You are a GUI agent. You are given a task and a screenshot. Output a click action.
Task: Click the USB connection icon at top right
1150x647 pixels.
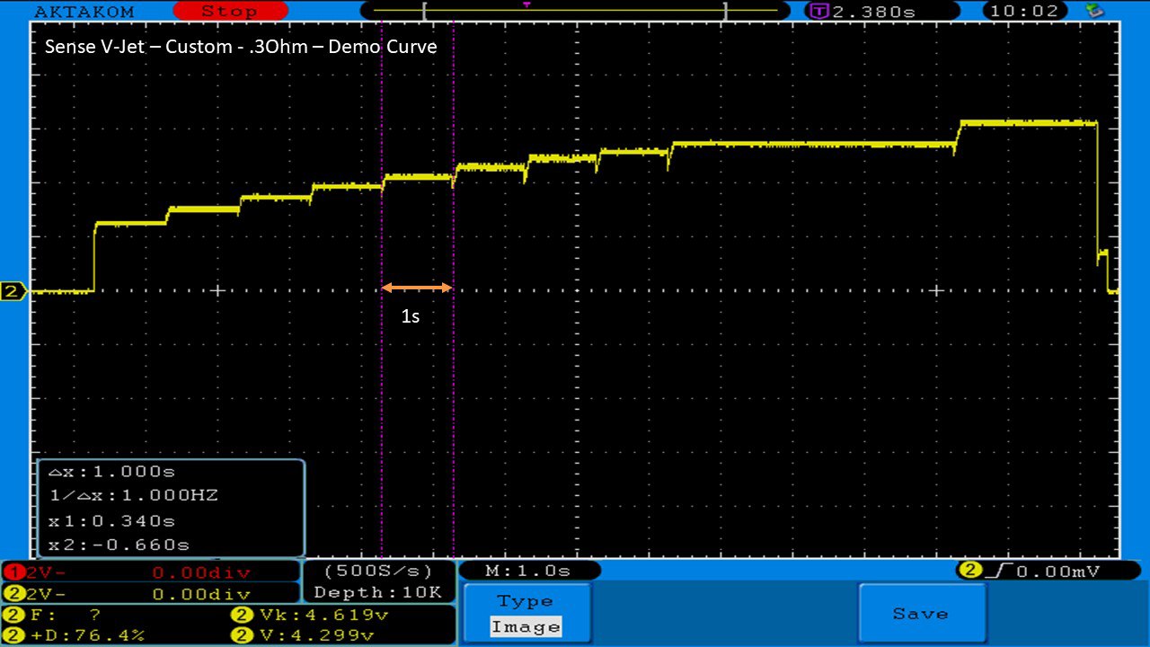1094,11
